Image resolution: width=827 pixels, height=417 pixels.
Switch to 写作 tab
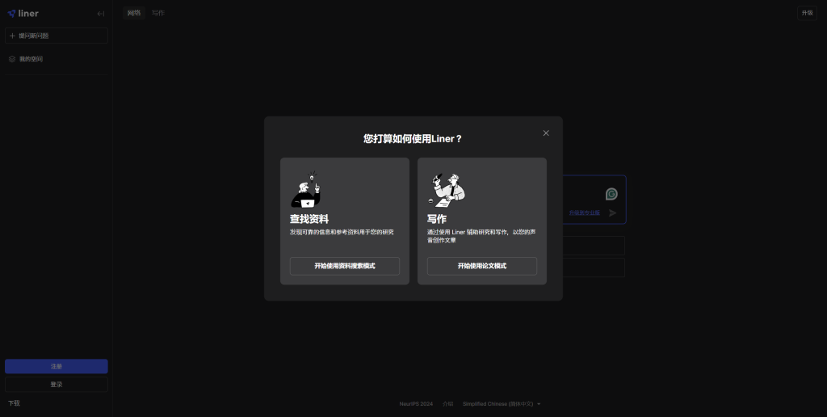(158, 13)
